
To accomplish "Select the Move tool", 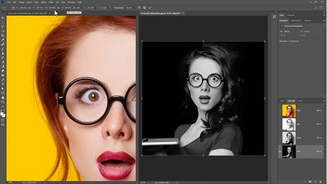I will (3, 18).
